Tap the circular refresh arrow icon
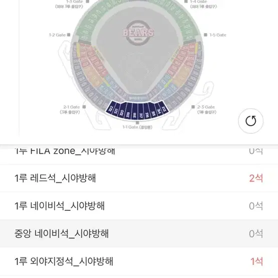This screenshot has width=278, height=278. point(250,121)
